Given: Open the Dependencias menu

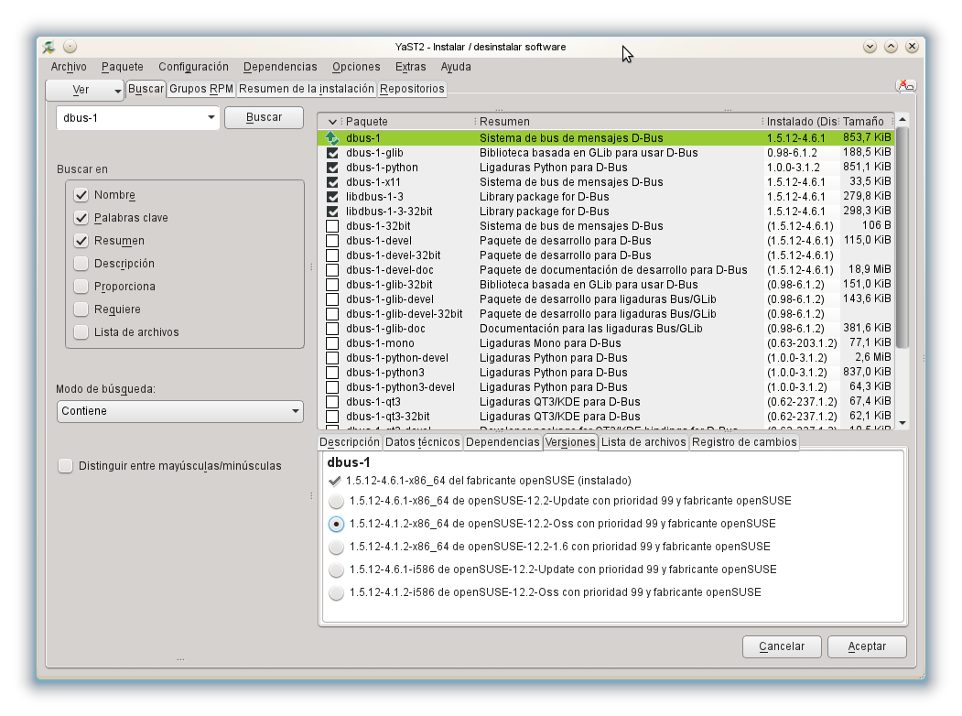Looking at the screenshot, I should (280, 67).
